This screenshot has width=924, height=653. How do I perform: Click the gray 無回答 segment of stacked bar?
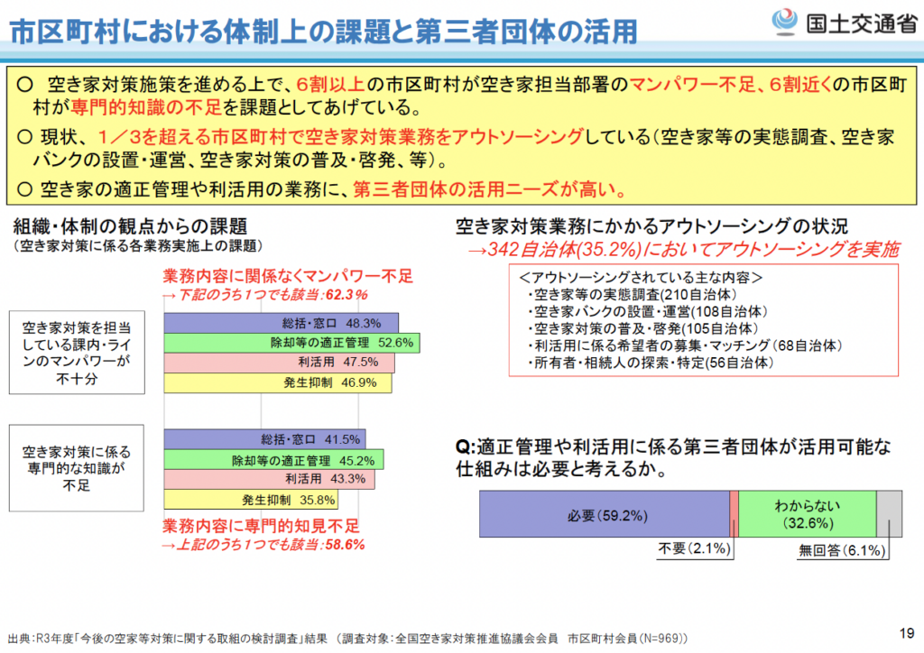pos(889,515)
